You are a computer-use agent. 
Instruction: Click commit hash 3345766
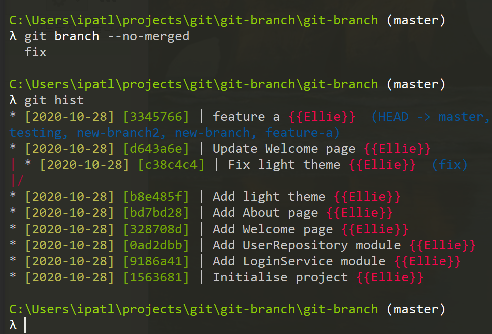[156, 117]
